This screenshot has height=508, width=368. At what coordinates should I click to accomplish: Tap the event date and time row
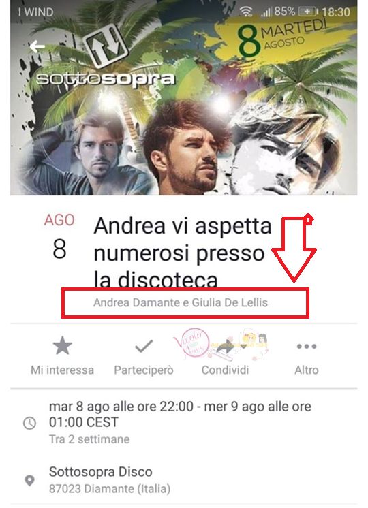click(x=184, y=422)
